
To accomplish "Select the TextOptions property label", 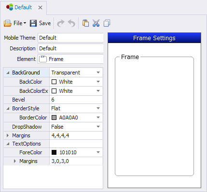I will 27,144.
